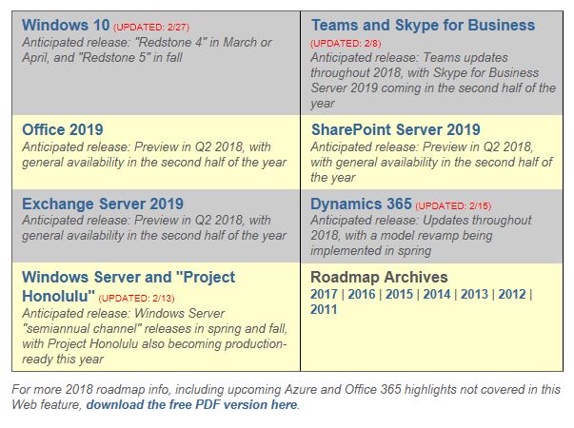The width and height of the screenshot is (574, 428).
Task: Go to SharePoint Server 2019 section
Action: [x=395, y=129]
